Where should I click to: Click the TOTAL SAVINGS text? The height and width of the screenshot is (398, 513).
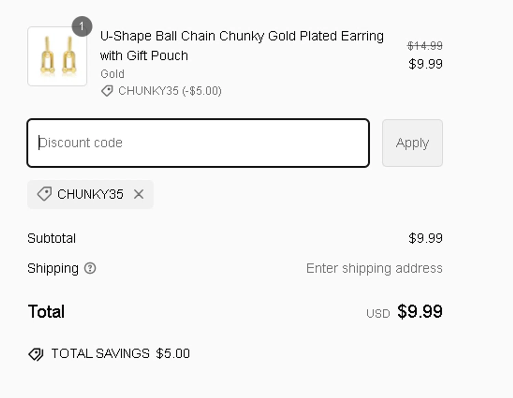(101, 354)
